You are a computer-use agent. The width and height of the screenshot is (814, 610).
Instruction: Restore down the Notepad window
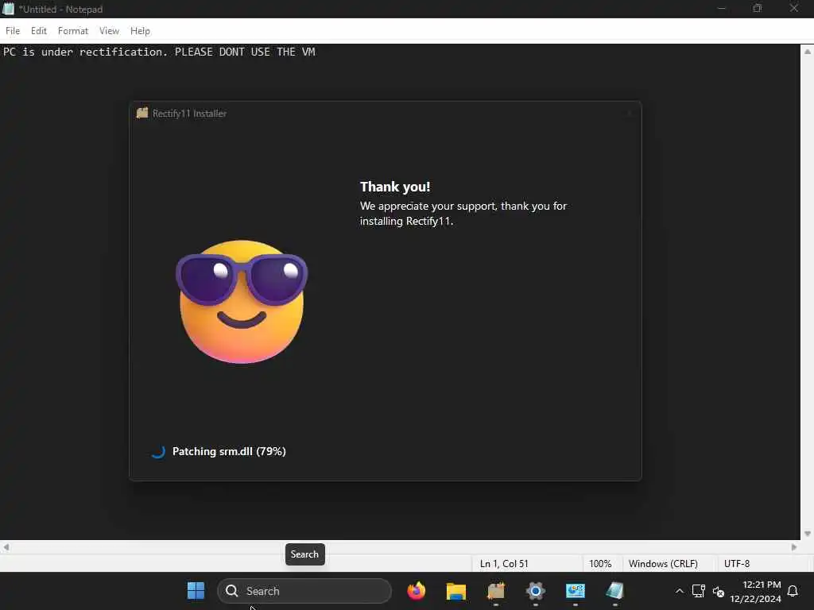[x=758, y=8]
